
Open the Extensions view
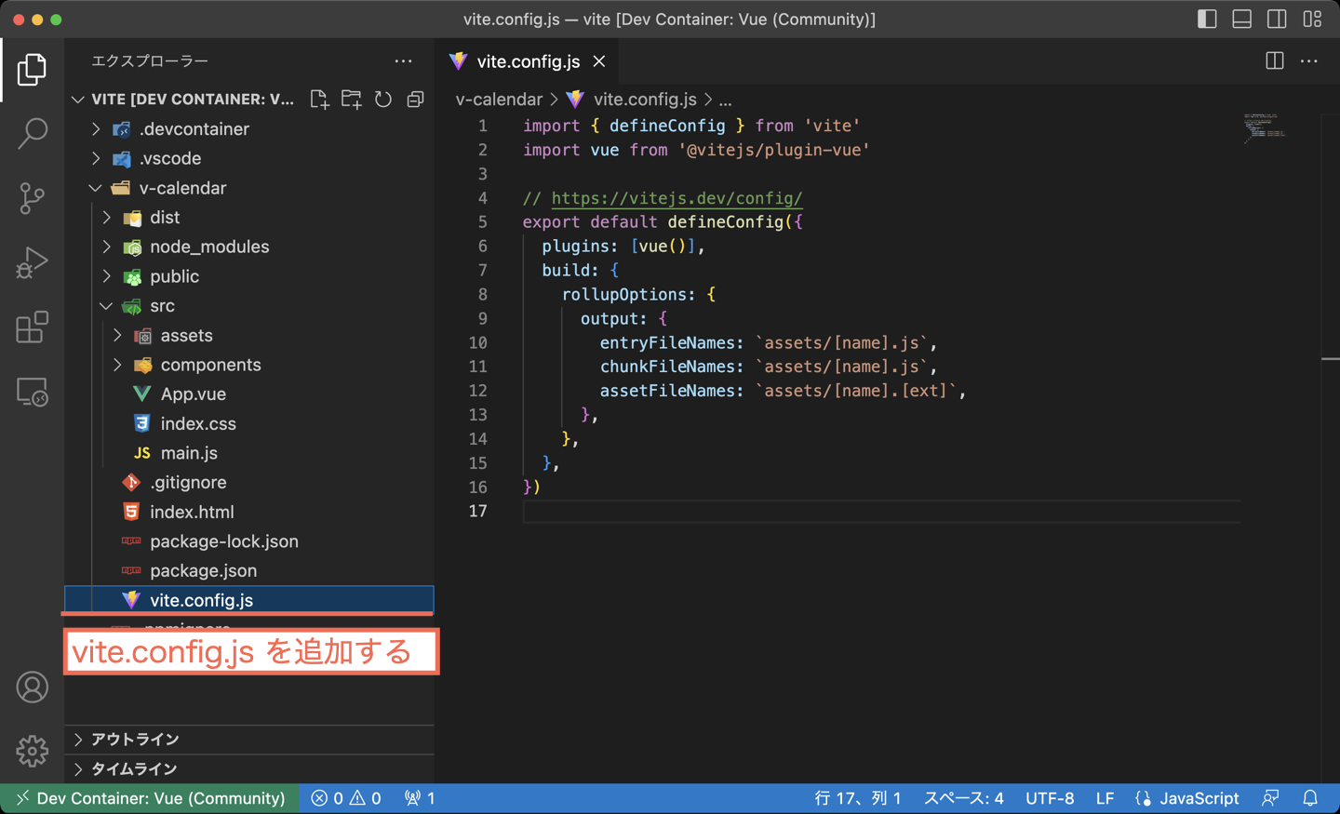[x=32, y=327]
